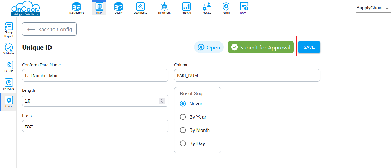Image resolution: width=391 pixels, height=168 pixels.
Task: Select the Never reset option
Action: click(x=183, y=104)
